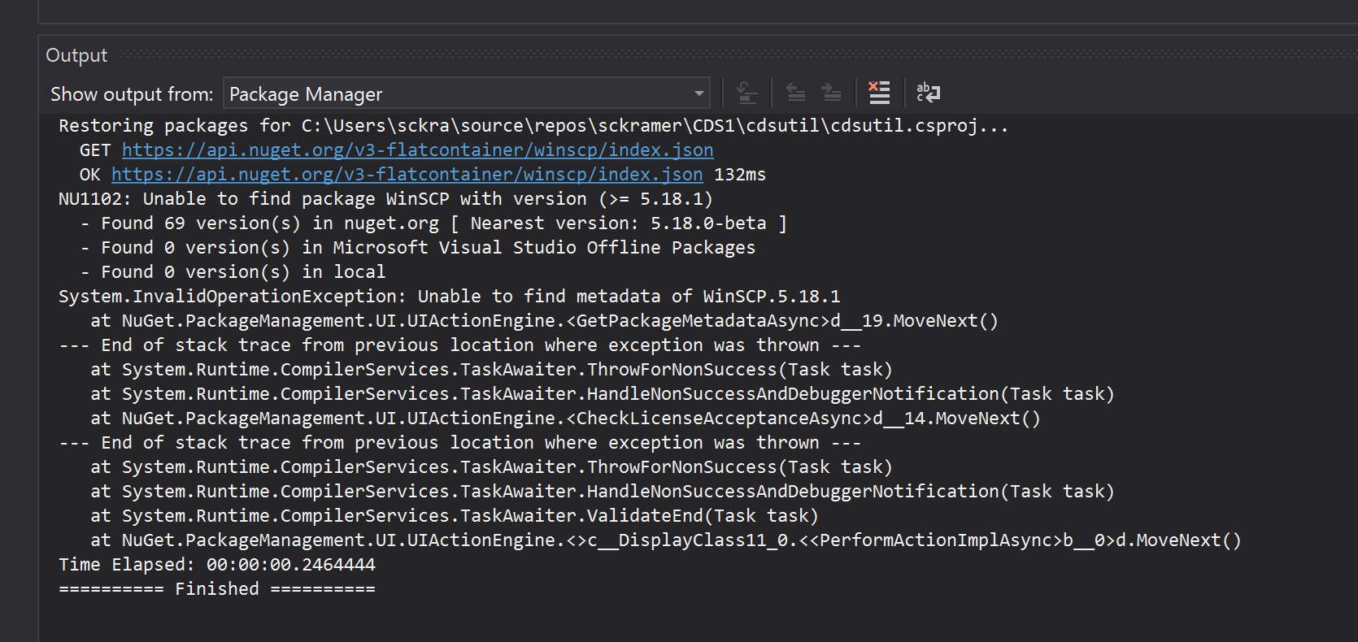Click the Find Message in Code icon

746,93
